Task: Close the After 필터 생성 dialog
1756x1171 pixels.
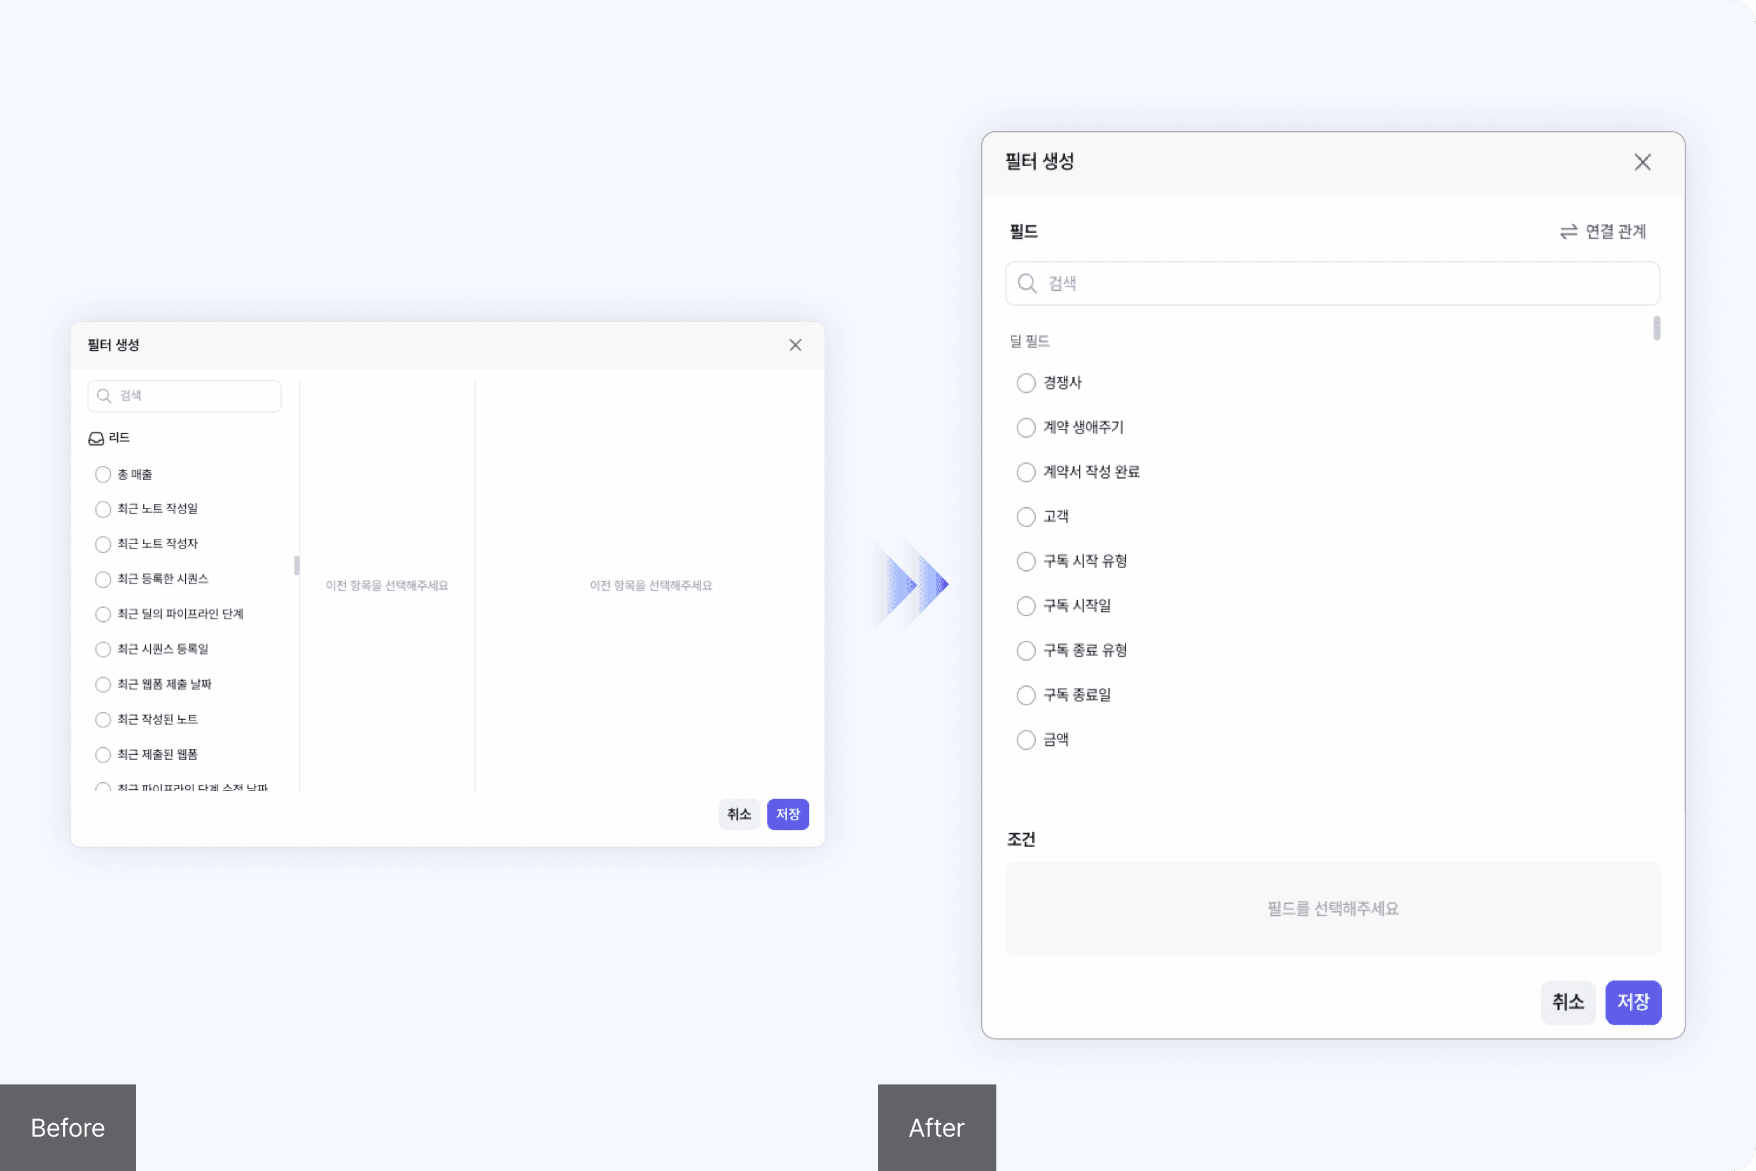Action: point(1643,162)
